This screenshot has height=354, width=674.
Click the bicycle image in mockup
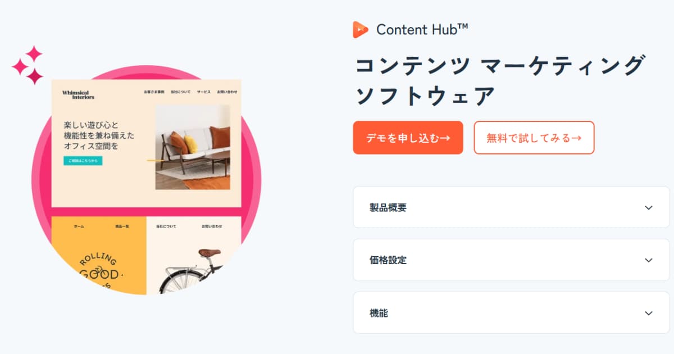(194, 271)
